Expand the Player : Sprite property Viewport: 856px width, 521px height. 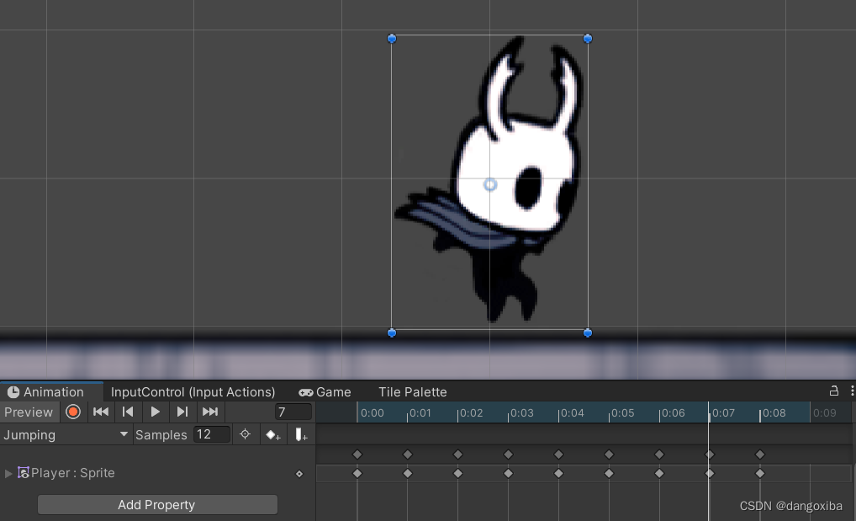click(8, 473)
